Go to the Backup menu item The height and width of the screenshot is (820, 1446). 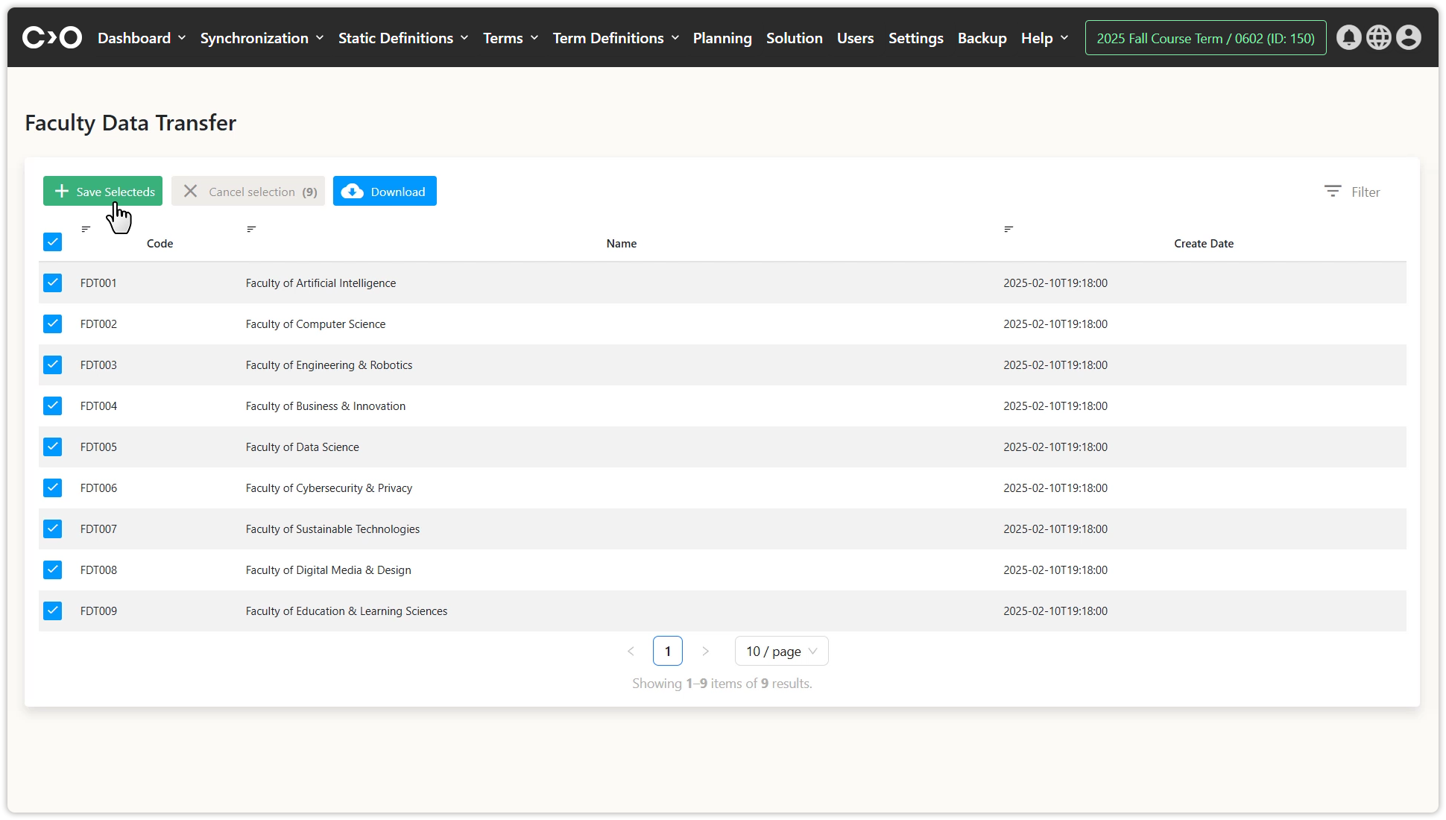pyautogui.click(x=982, y=38)
